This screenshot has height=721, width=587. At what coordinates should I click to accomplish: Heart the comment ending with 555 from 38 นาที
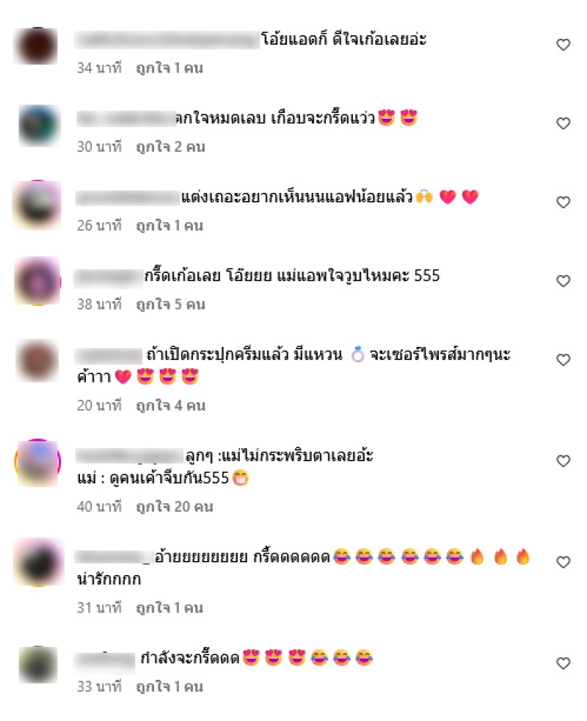(x=563, y=281)
